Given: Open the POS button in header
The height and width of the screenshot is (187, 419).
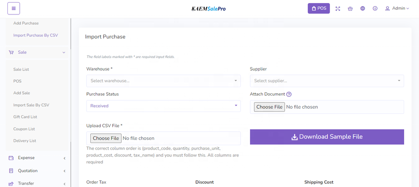Looking at the screenshot, I should [319, 8].
